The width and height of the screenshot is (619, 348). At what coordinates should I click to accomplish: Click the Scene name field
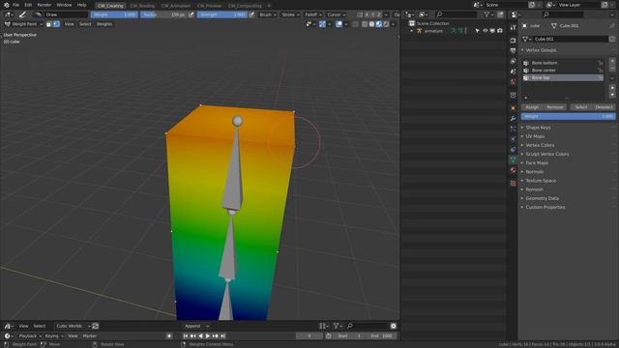(506, 5)
